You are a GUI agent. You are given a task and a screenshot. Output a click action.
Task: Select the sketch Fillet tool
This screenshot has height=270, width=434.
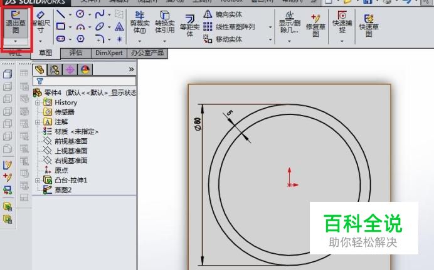[x=100, y=39]
